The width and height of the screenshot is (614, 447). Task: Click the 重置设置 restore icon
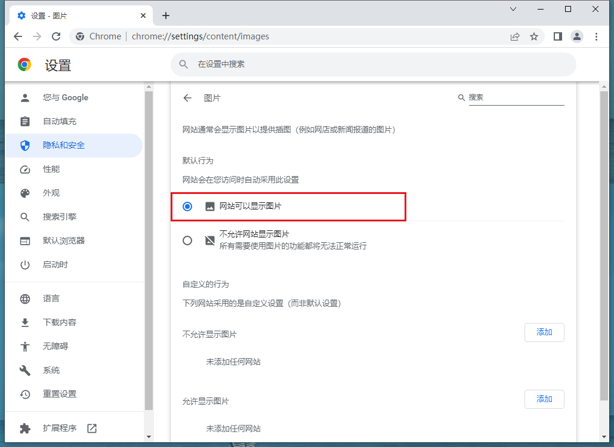tap(25, 394)
